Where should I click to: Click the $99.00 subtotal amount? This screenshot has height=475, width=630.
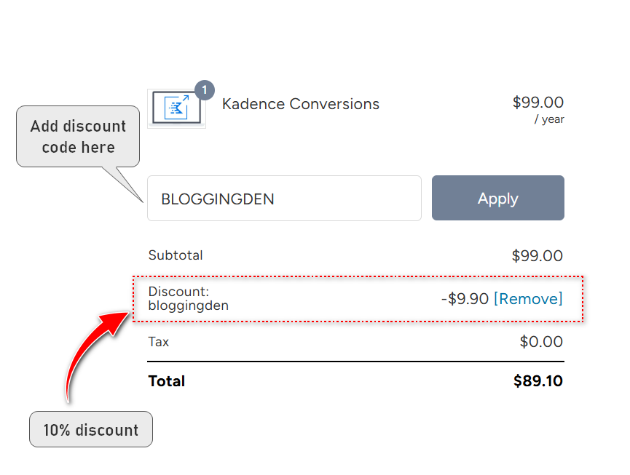click(x=539, y=255)
